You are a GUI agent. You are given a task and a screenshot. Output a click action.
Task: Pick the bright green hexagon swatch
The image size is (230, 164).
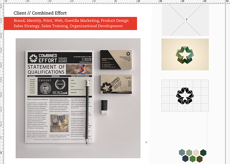[193, 159]
